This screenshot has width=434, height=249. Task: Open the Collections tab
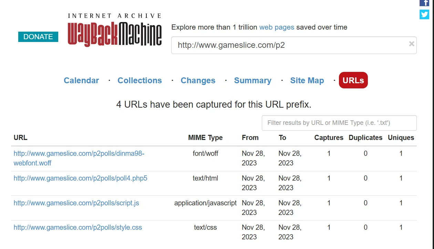[x=139, y=80]
